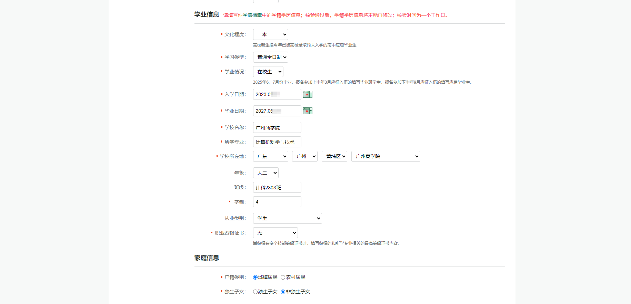The image size is (631, 304).
Task: Click the 学制 input field
Action: pos(277,202)
